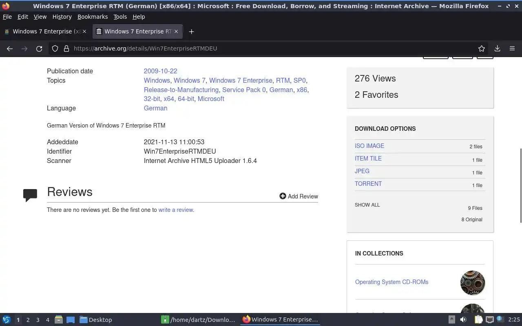This screenshot has height=326, width=522.
Task: Click SHOW ALL download files
Action: point(367,205)
